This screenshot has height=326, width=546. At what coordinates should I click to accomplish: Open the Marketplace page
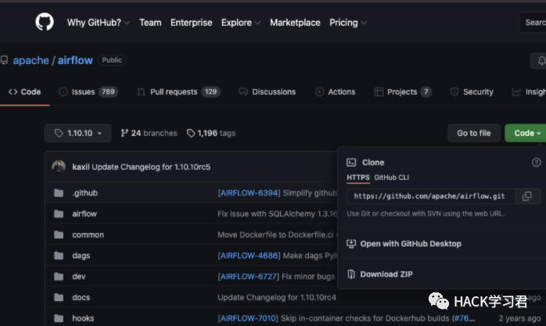pos(295,23)
